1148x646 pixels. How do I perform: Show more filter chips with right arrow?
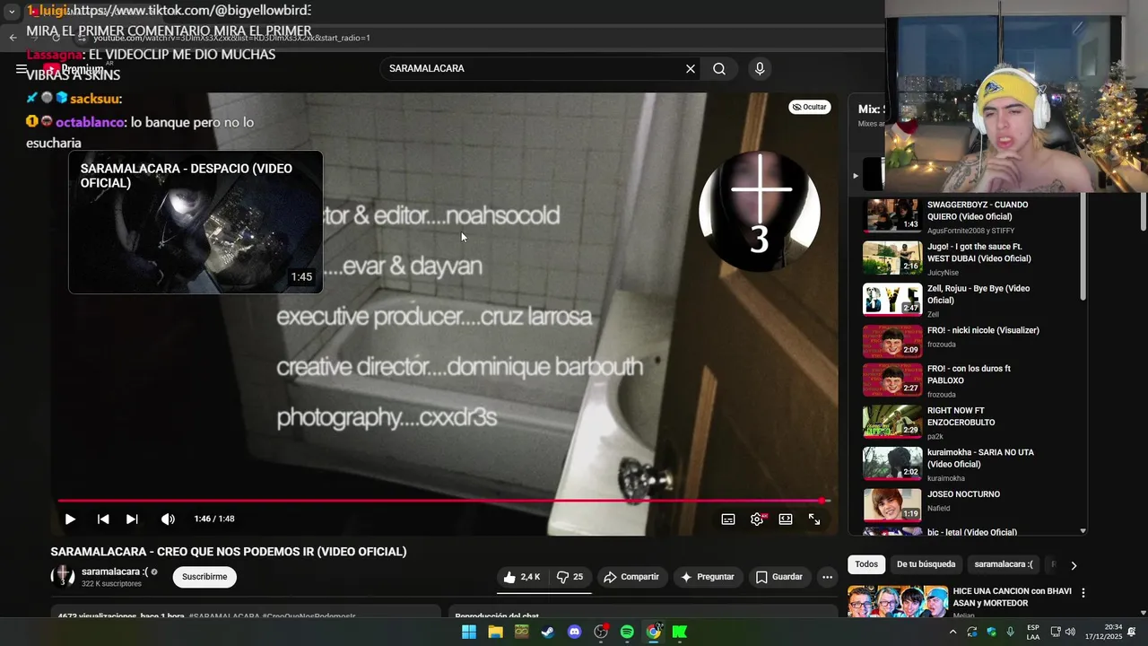[x=1074, y=565]
